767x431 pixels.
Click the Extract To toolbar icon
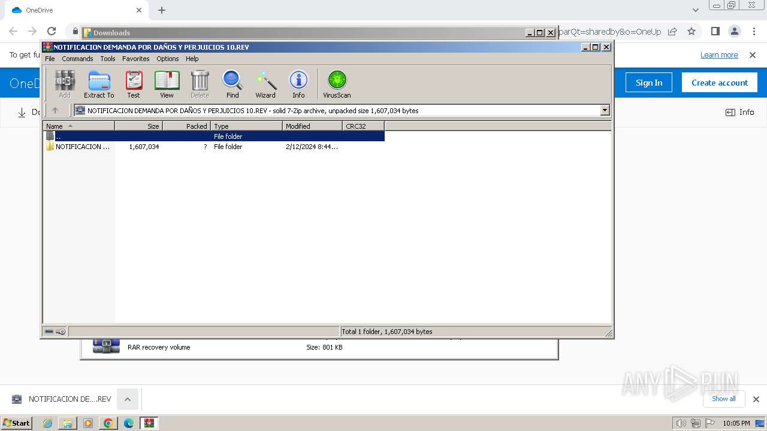99,84
